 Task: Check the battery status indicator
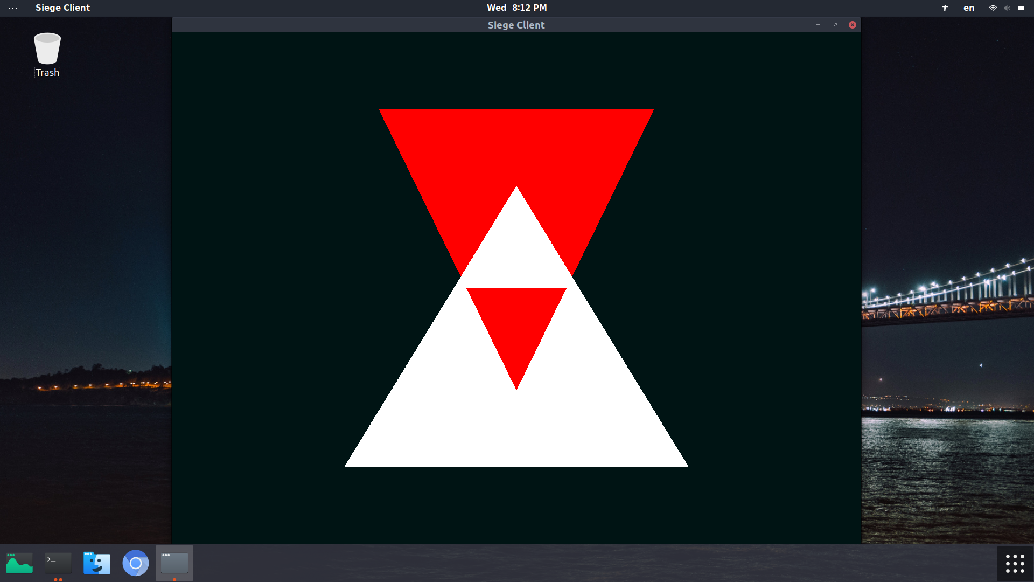tap(1021, 8)
